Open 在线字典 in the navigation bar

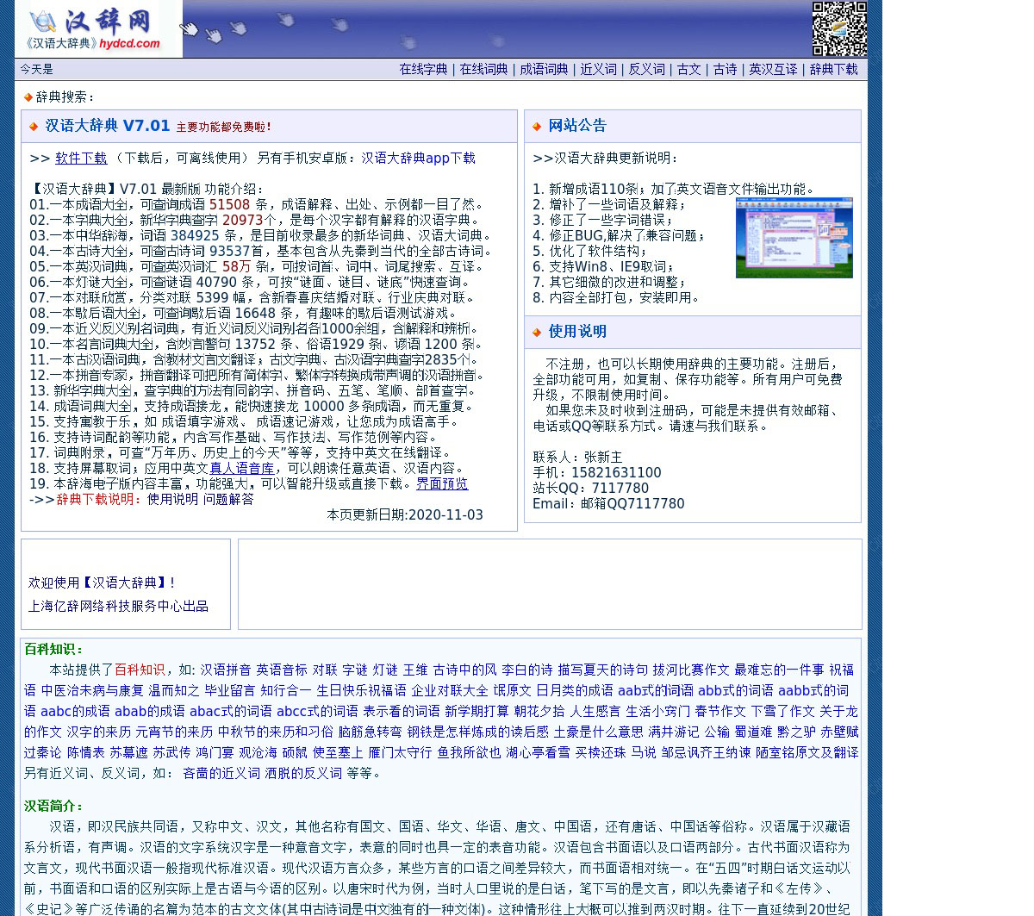[423, 70]
